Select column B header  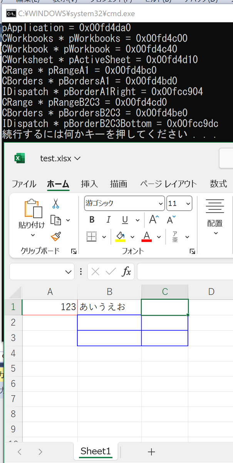coord(109,292)
